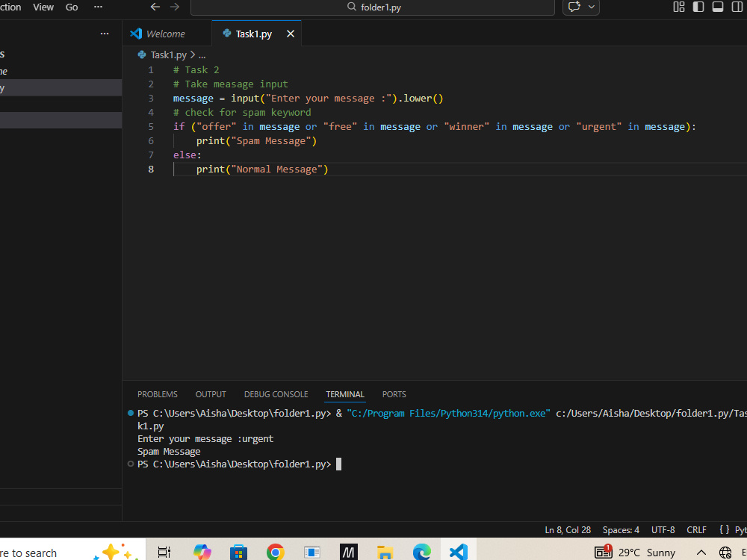Launch Microsoft Edge from the taskbar
Screen dimensions: 747x560
pyautogui.click(x=421, y=552)
